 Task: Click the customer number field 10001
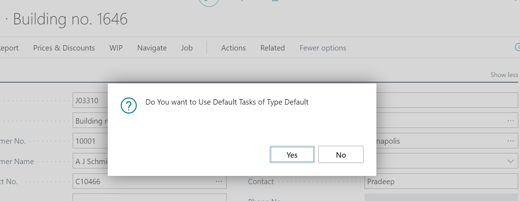pyautogui.click(x=90, y=141)
